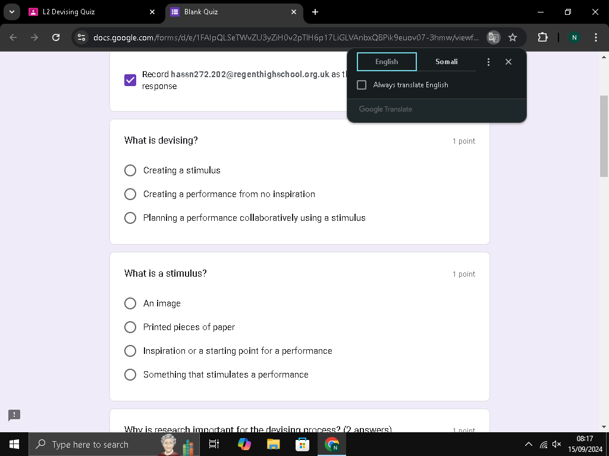Open the Extensions puzzle icon
This screenshot has width=609, height=456.
(542, 37)
